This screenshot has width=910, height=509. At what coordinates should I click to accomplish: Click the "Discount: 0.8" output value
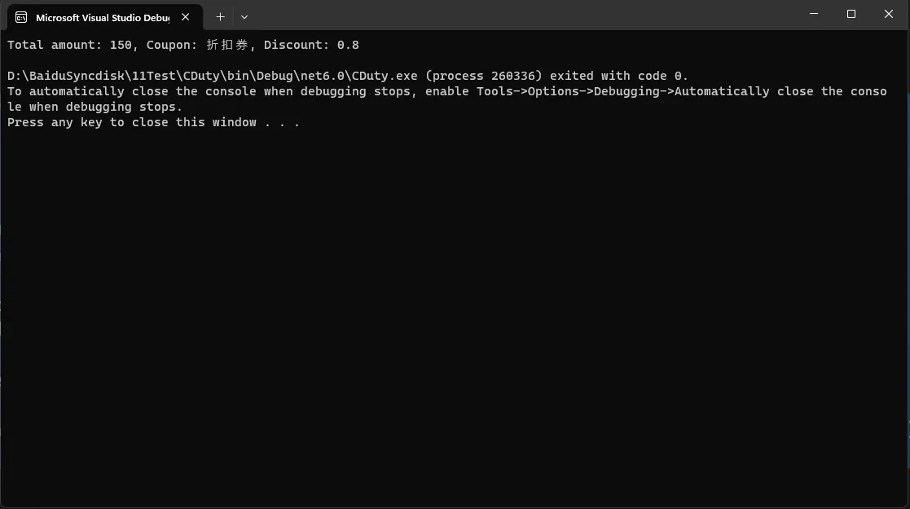click(311, 45)
